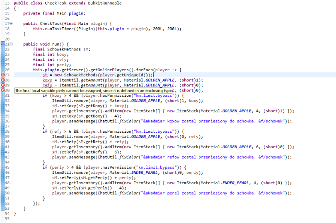Click ENDER_PEARL constant on line 46

click(145, 173)
